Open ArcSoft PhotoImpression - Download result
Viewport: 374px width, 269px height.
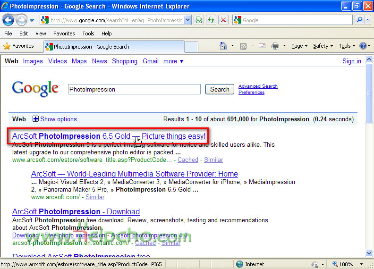pyautogui.click(x=76, y=211)
